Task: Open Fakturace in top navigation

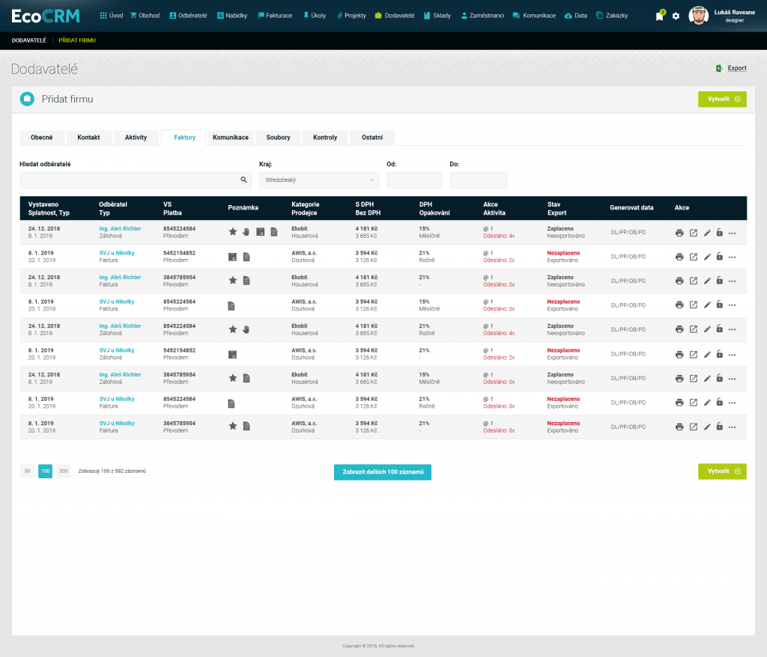Action: coord(274,16)
